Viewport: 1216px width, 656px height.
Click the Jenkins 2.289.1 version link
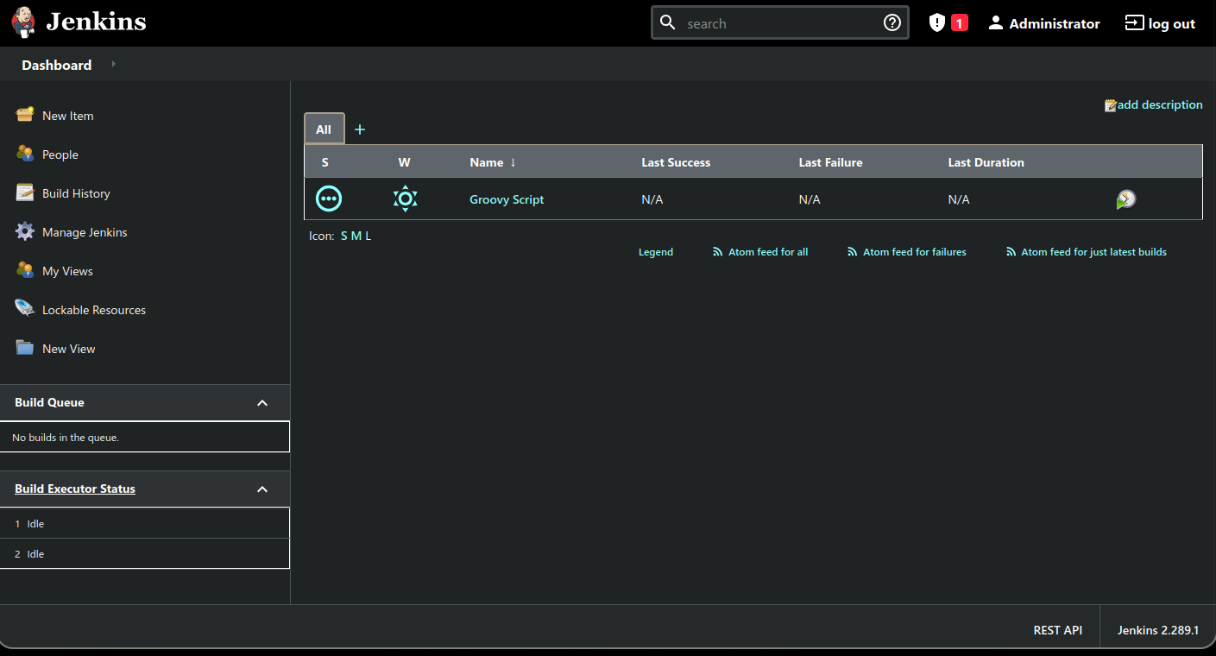click(1158, 630)
